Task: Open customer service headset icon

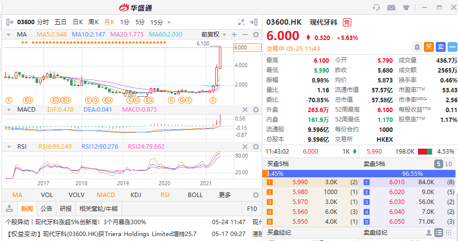Action: pos(376,7)
